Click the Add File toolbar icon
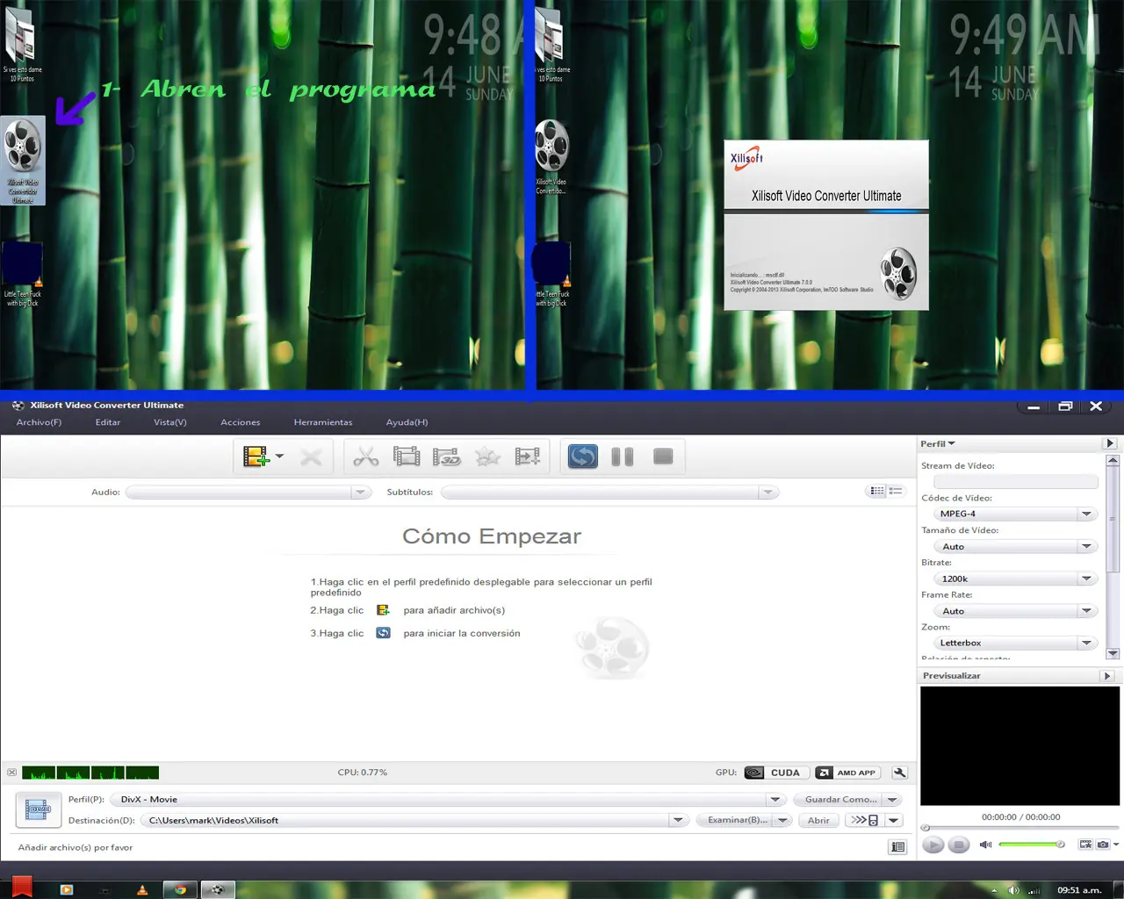This screenshot has width=1124, height=899. (x=256, y=457)
